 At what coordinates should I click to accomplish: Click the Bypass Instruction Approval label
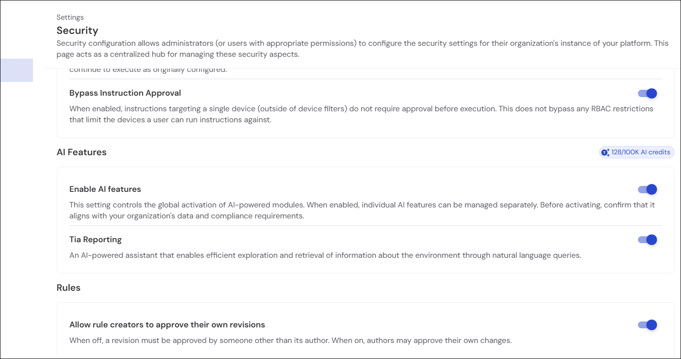(x=125, y=93)
